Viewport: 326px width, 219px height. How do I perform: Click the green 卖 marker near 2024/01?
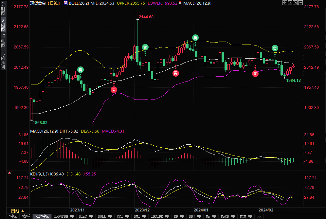pos(195,38)
